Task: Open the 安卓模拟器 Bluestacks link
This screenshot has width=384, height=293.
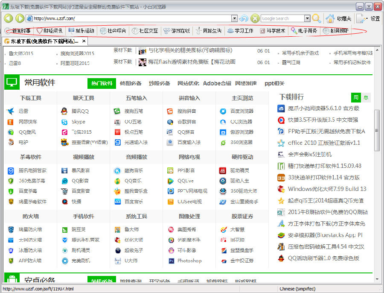Action: [325, 235]
